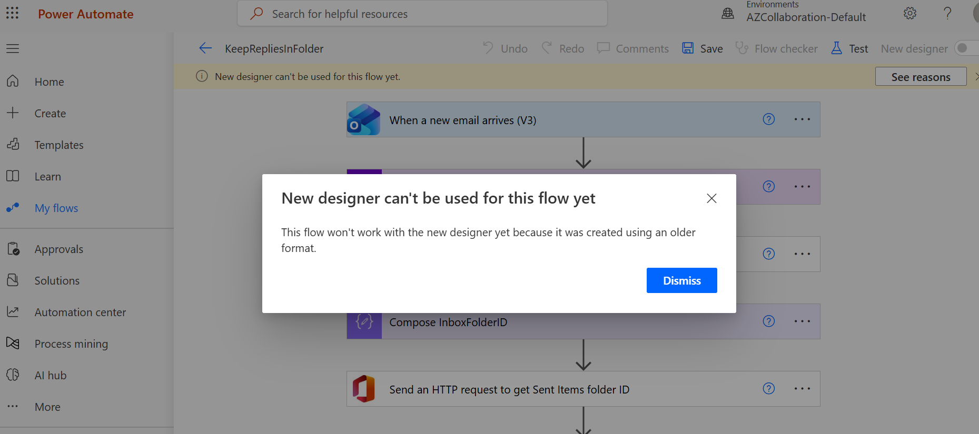Screen dimensions: 979x434
Task: Open ellipsis menu on Compose InboxFolderID step
Action: click(x=802, y=321)
